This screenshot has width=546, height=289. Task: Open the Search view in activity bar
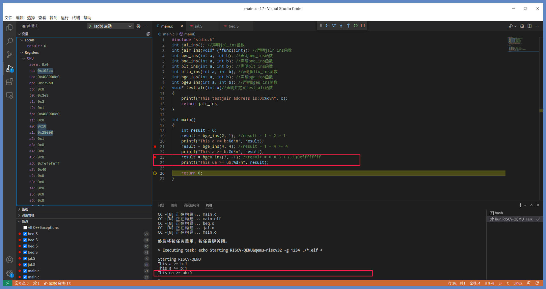pyautogui.click(x=9, y=41)
